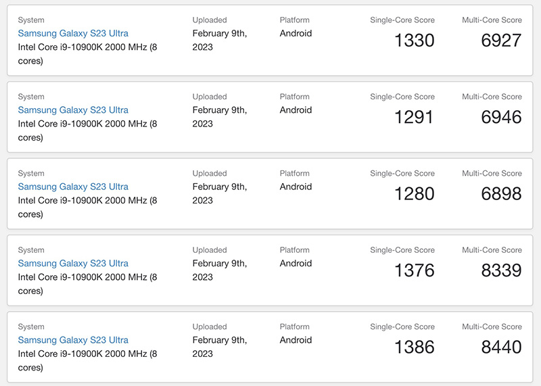Viewport: 541px width, 386px height.
Task: Click the multi-core score 6927
Action: tap(501, 41)
